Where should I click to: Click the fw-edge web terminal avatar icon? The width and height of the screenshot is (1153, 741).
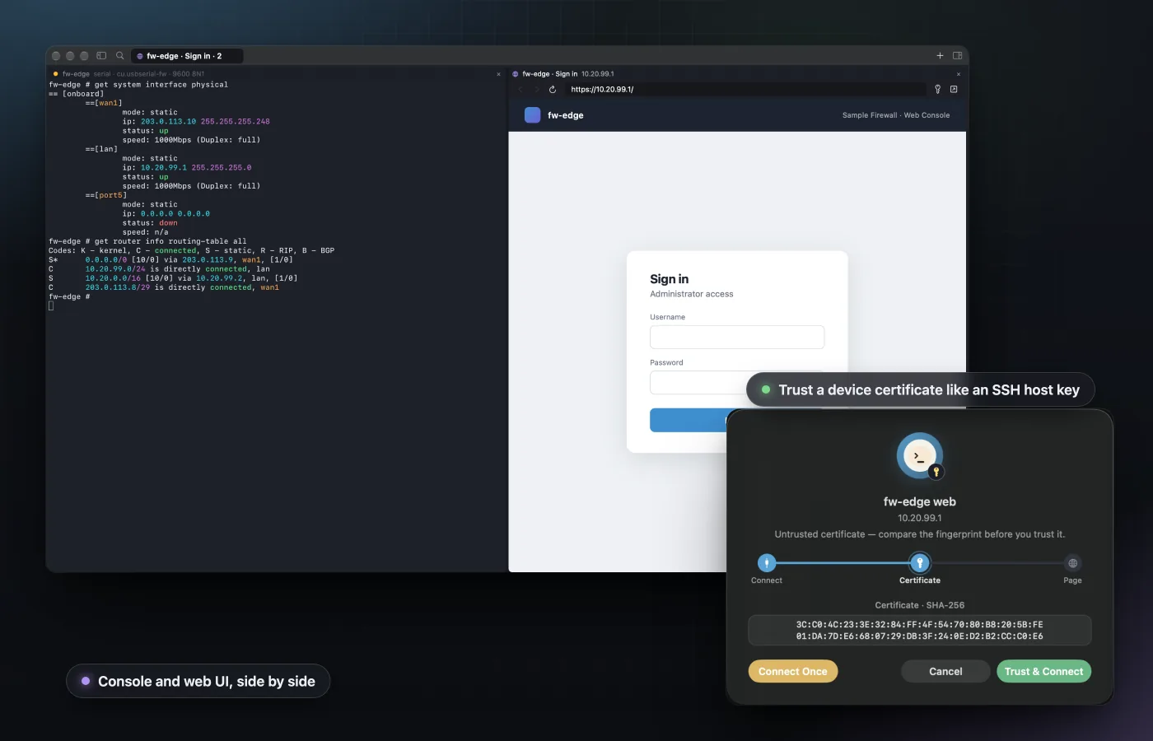920,455
